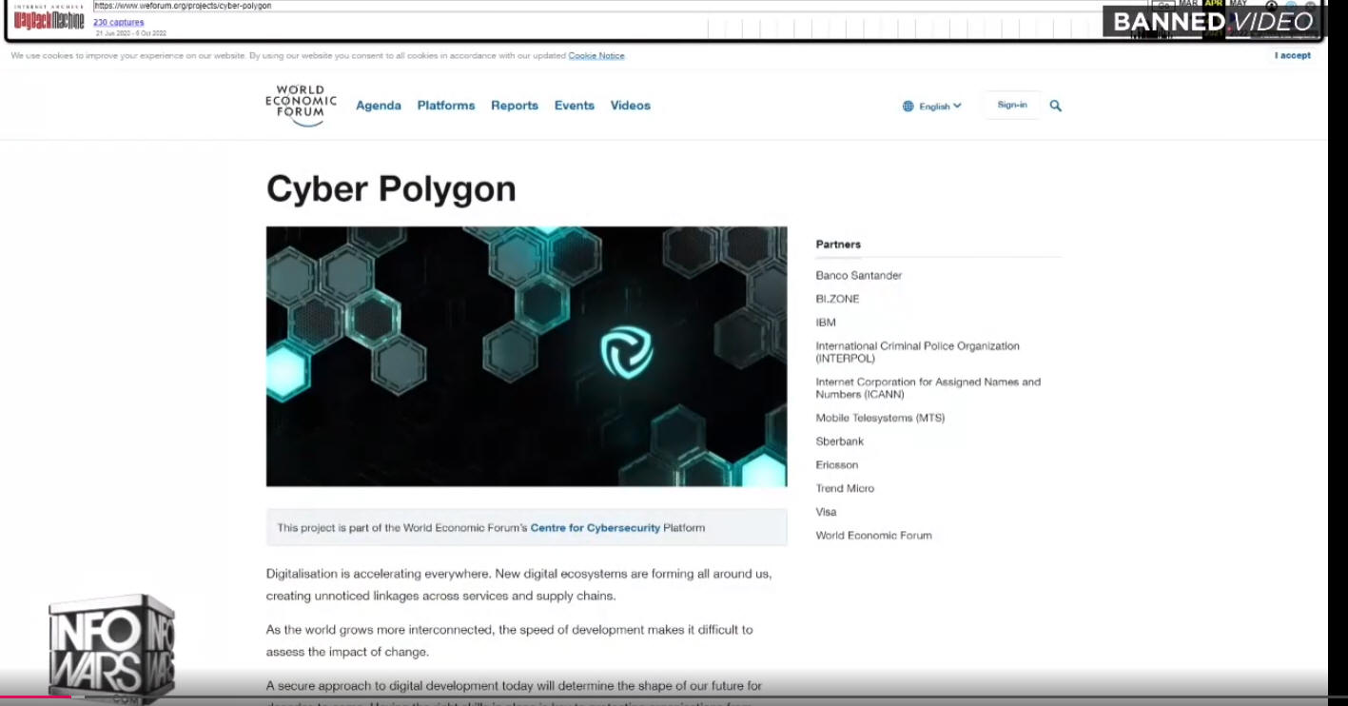
Task: Select partner Ericsson
Action: tap(837, 465)
